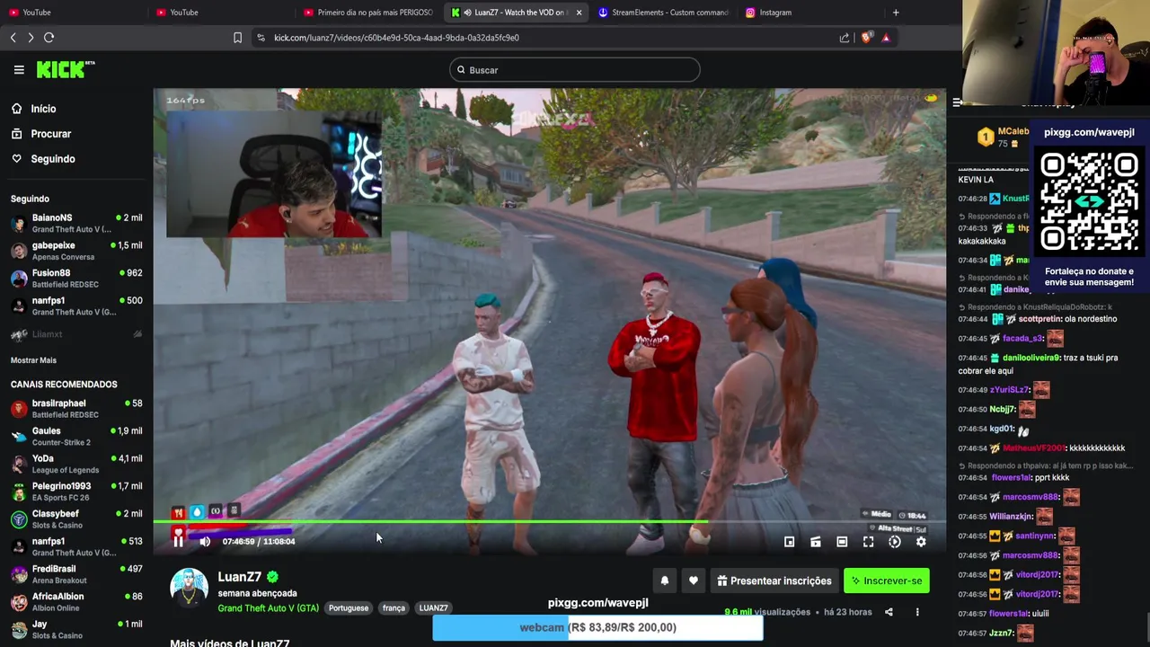Click Jay channel avatar

coord(19,629)
